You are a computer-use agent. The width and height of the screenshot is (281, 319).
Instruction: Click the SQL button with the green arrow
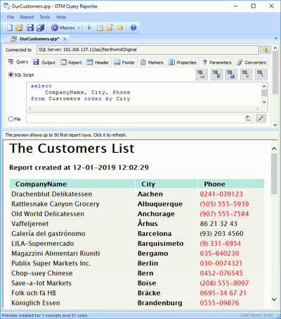tap(246, 75)
